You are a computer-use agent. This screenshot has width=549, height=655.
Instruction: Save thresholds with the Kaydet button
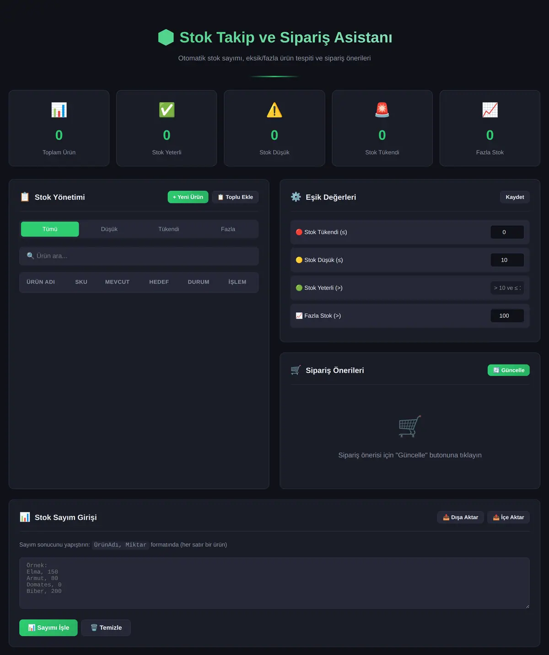[515, 197]
